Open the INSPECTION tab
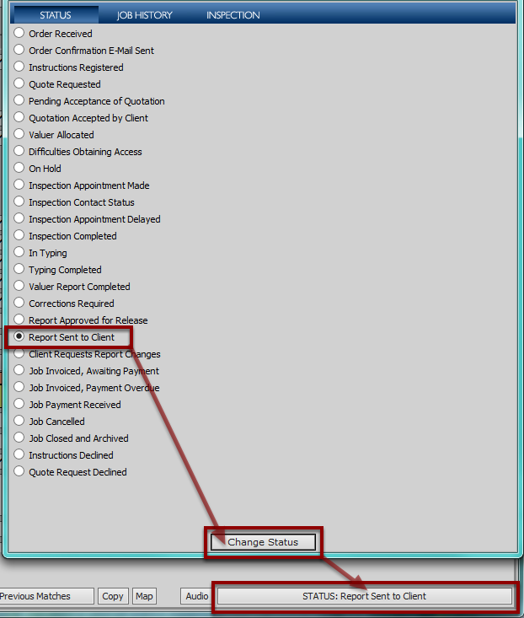The width and height of the screenshot is (524, 618). [233, 15]
